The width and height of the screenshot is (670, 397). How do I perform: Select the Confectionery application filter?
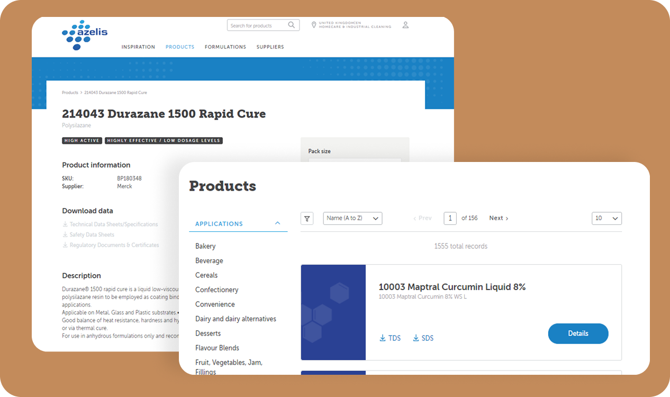pos(216,290)
